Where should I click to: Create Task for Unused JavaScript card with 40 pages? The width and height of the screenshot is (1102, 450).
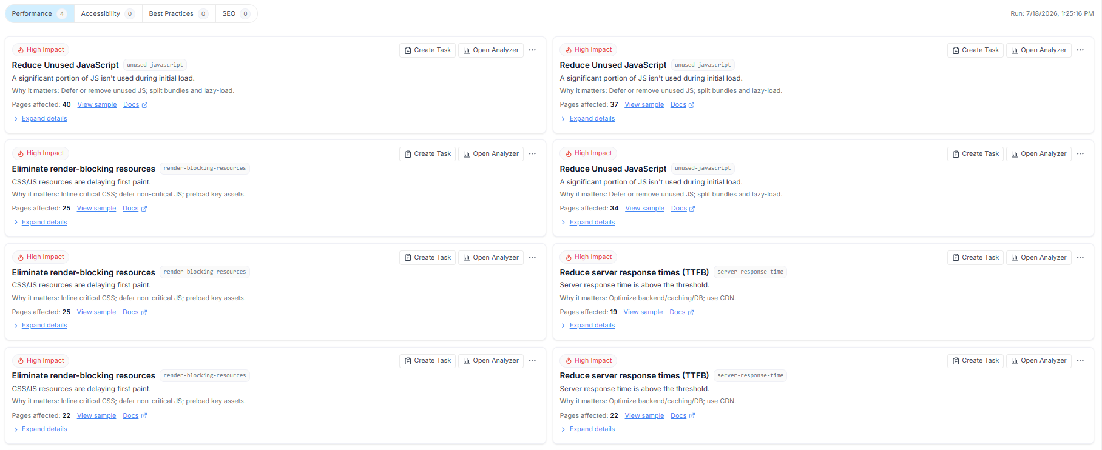[x=427, y=50]
